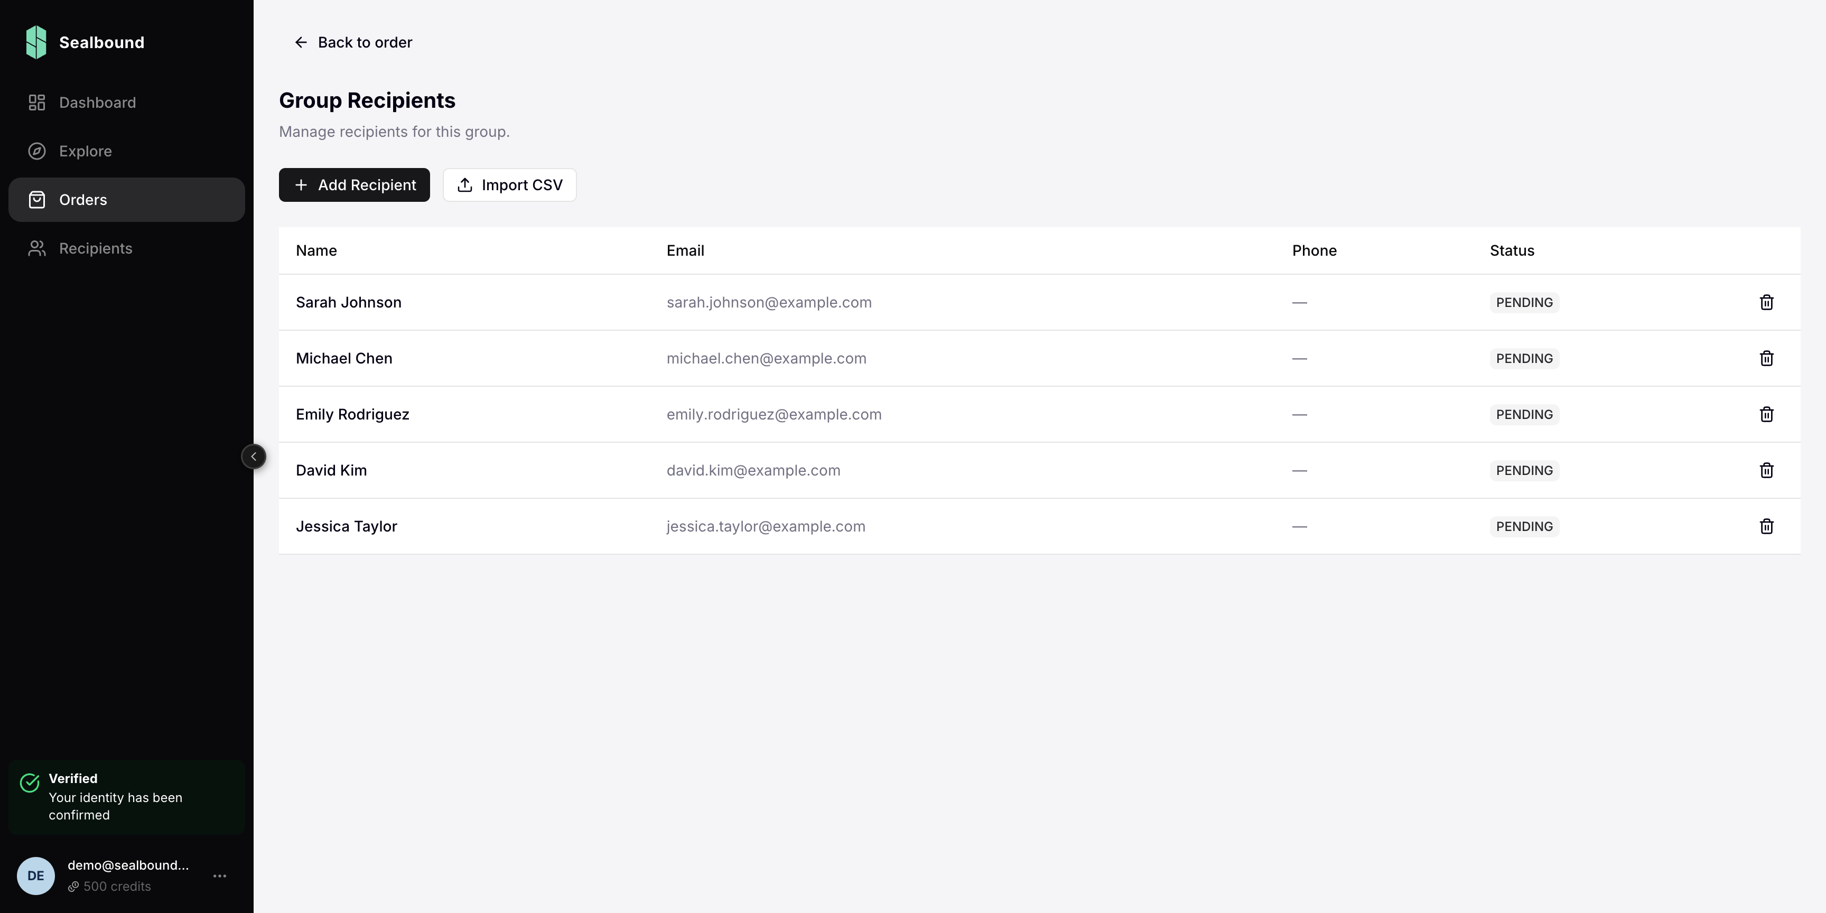
Task: Delete Sarah Johnson recipient via trash icon
Action: [1766, 303]
